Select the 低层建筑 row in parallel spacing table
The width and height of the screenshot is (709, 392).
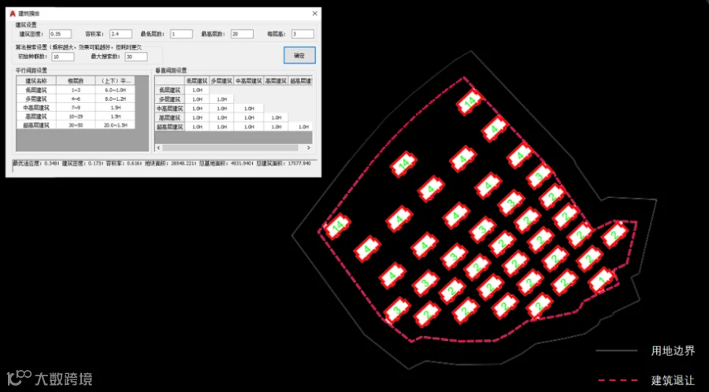[76, 90]
